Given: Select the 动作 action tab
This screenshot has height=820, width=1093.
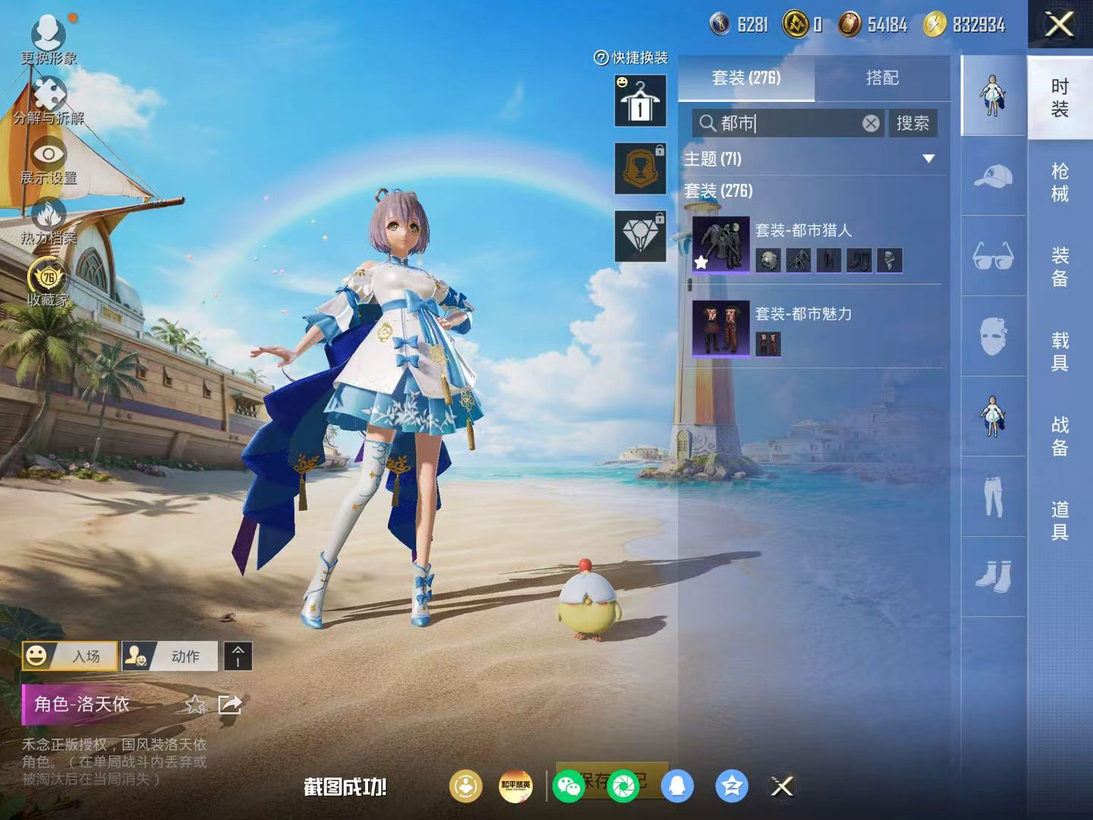Looking at the screenshot, I should click(170, 656).
